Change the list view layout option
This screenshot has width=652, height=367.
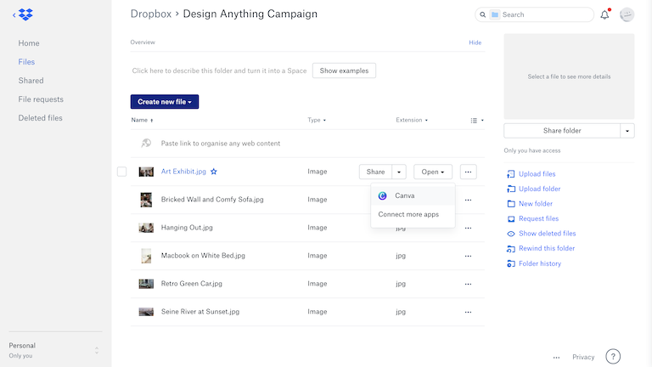point(477,121)
